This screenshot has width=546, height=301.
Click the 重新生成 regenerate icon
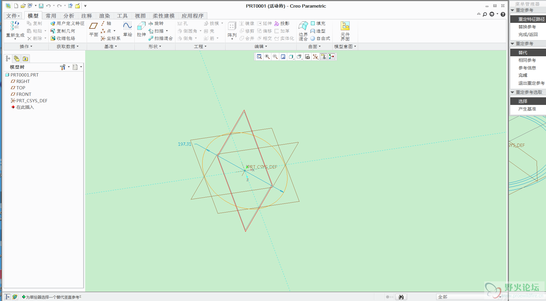pyautogui.click(x=15, y=26)
